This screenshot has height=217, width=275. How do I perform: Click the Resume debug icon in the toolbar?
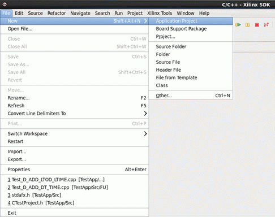[x=238, y=25]
